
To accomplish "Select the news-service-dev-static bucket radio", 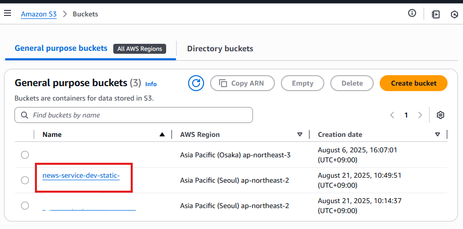I will [x=25, y=180].
